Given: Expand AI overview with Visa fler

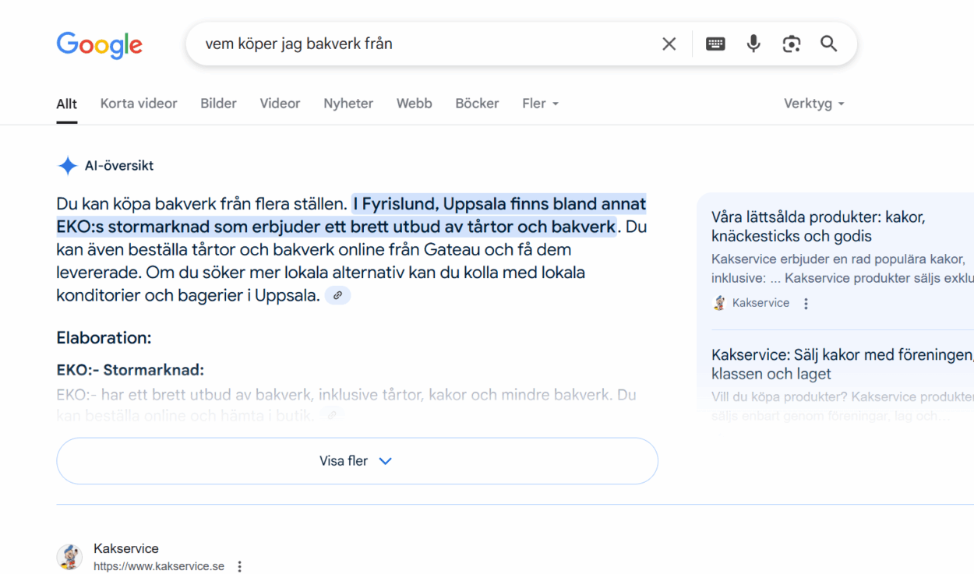Looking at the screenshot, I should [x=357, y=461].
